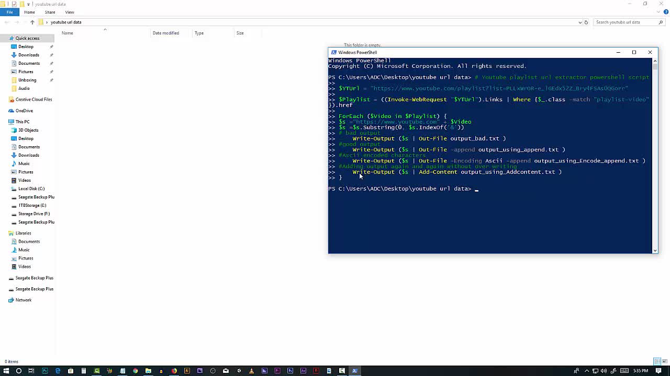
Task: Select Libraries in the navigation pane
Action: coord(23,233)
